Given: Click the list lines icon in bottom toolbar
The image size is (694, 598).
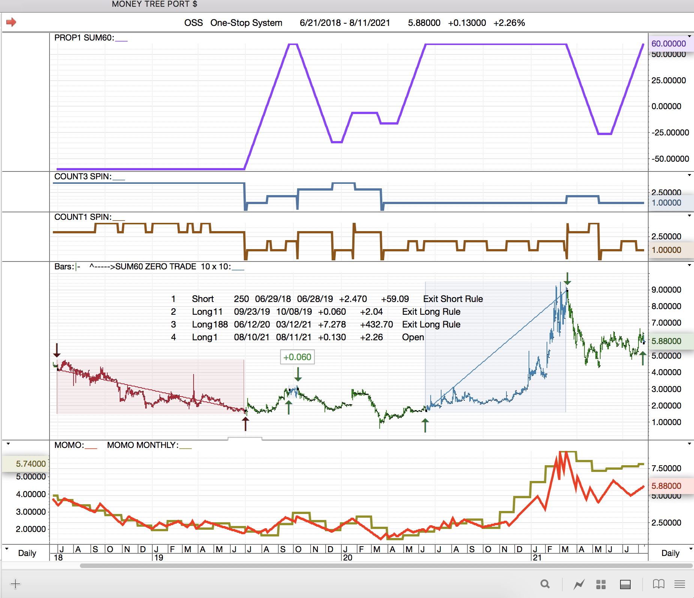Looking at the screenshot, I should click(680, 584).
